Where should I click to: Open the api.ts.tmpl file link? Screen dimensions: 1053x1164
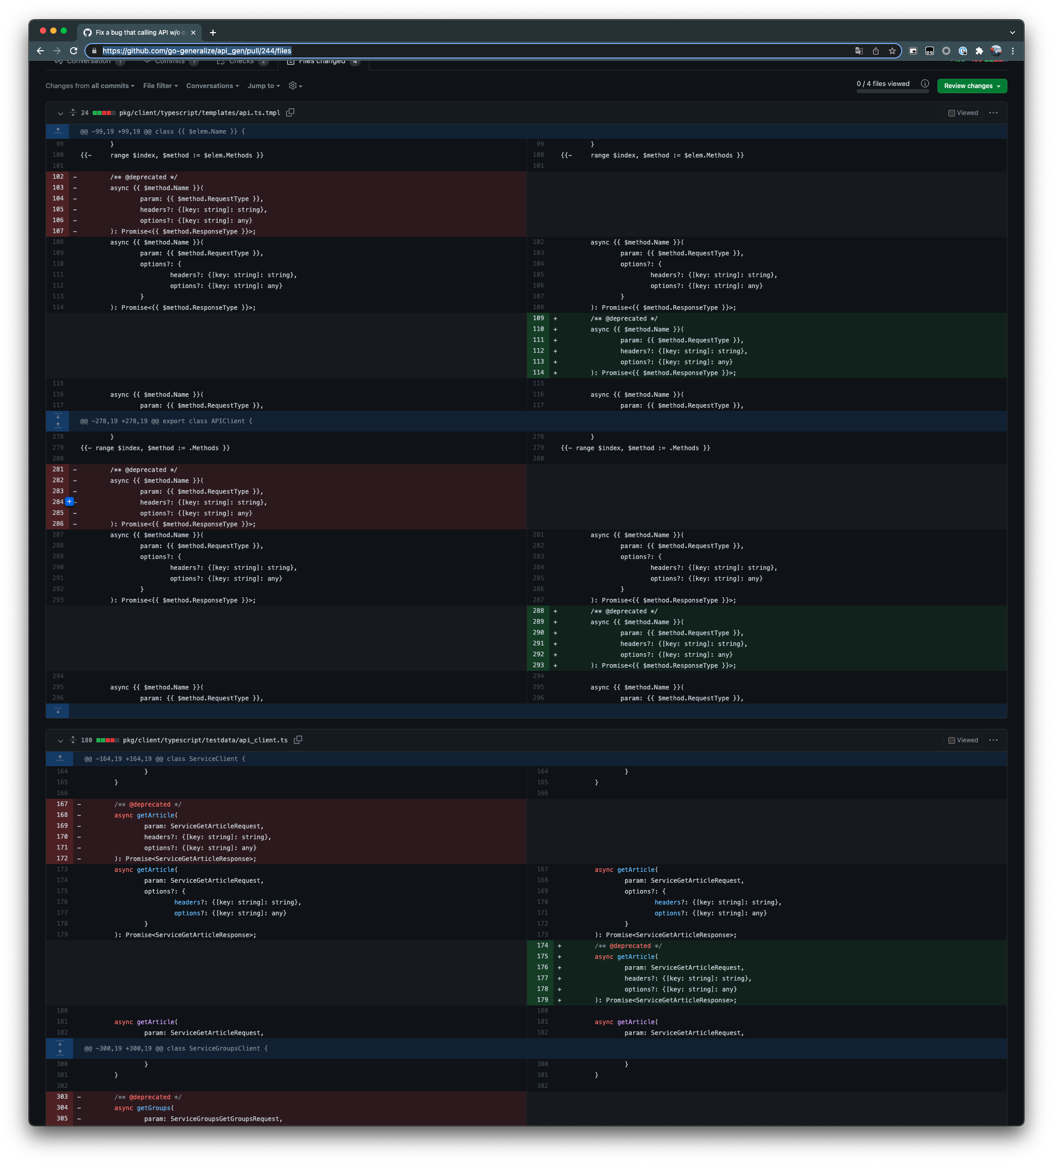point(201,112)
